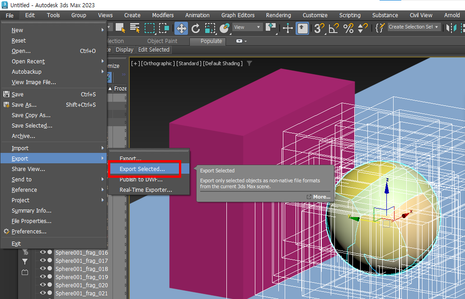Click Reset in the File menu

[54, 40]
